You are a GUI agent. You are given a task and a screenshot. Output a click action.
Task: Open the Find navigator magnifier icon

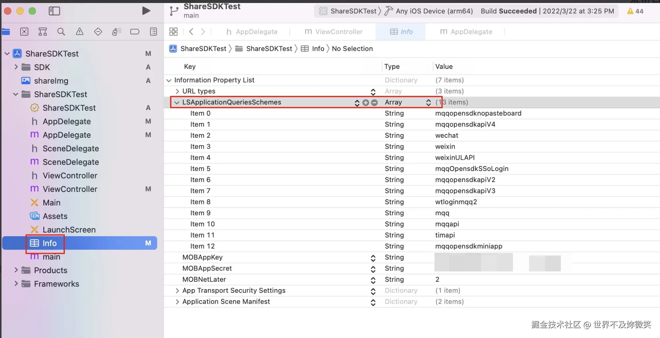click(x=61, y=32)
